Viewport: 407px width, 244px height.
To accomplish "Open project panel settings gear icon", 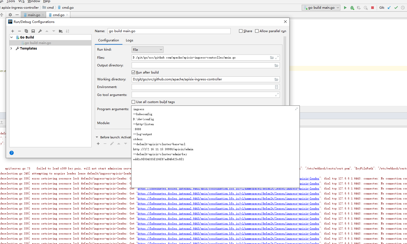I will point(10,15).
